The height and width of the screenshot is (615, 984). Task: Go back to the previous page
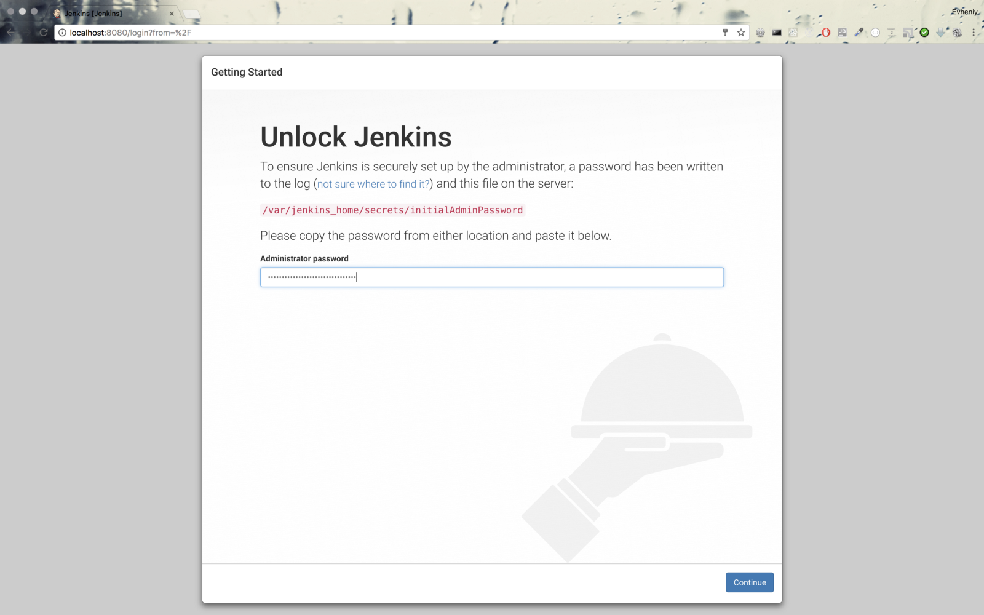point(11,33)
